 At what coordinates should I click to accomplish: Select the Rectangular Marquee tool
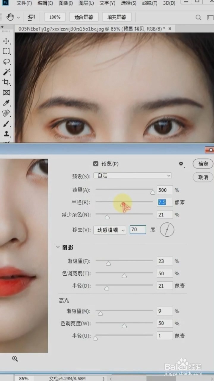pos(6,51)
